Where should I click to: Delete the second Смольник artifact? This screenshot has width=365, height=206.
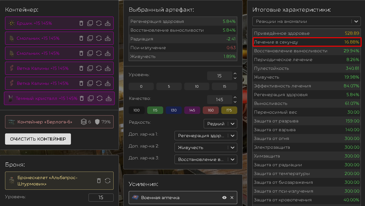tap(81, 53)
